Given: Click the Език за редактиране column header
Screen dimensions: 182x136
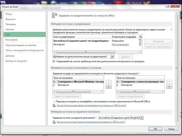Looking at the screenshot, I should click(x=82, y=37).
